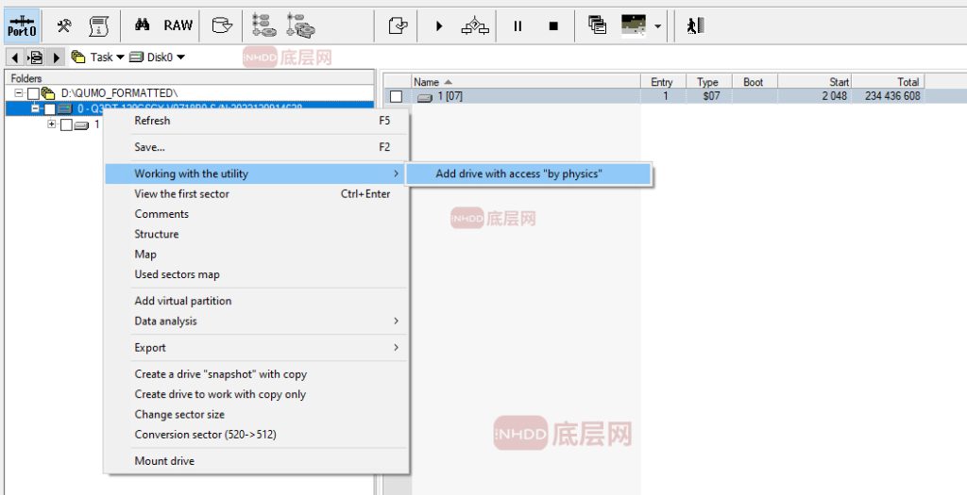
Task: Toggle checkbox next to D:\QUMO_FORMATTED\ folder
Action: coord(34,93)
